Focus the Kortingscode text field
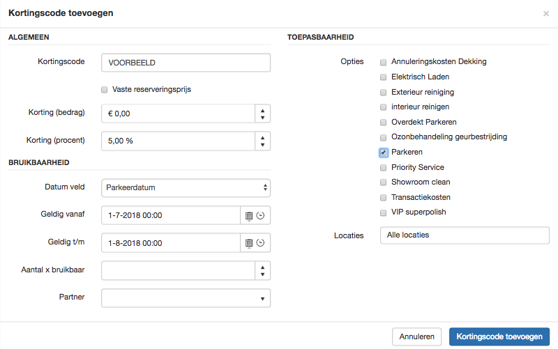Image resolution: width=558 pixels, height=349 pixels. click(x=186, y=63)
